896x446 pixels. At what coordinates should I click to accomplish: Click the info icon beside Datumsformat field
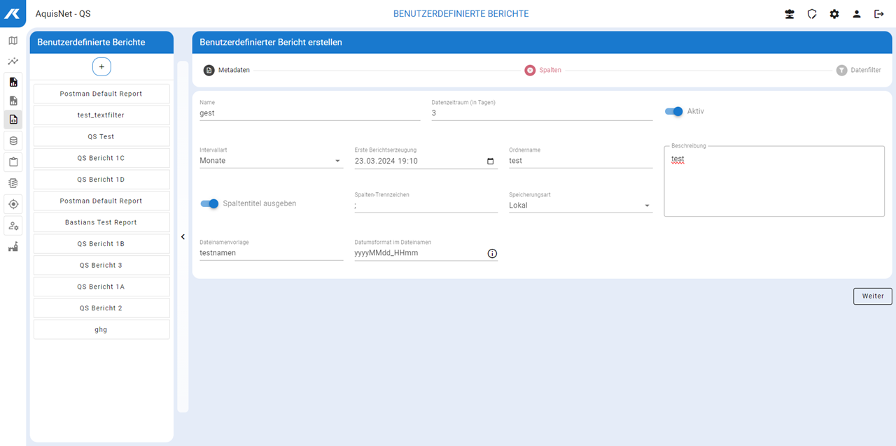491,253
